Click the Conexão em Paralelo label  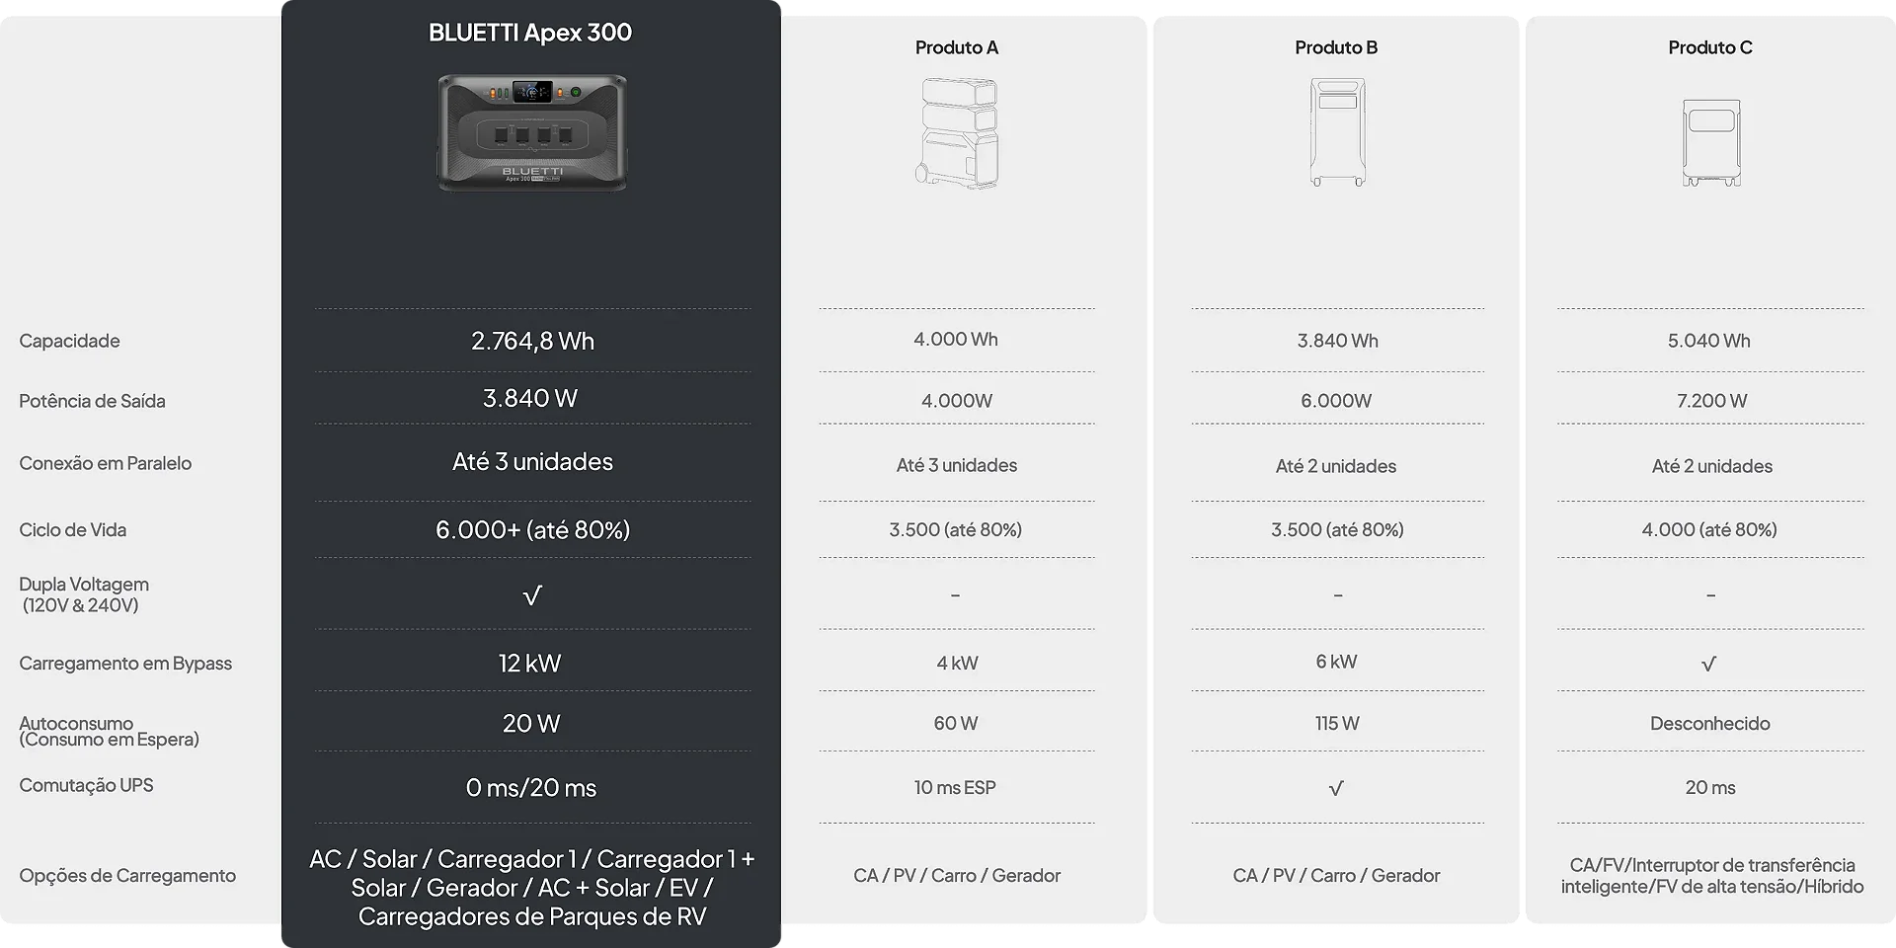click(x=105, y=463)
